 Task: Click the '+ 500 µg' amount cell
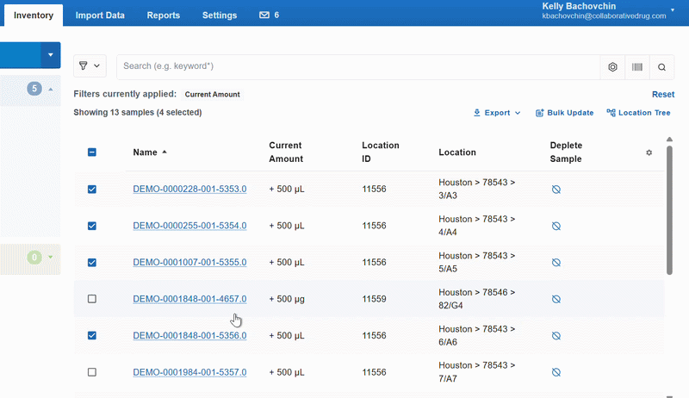click(x=287, y=299)
